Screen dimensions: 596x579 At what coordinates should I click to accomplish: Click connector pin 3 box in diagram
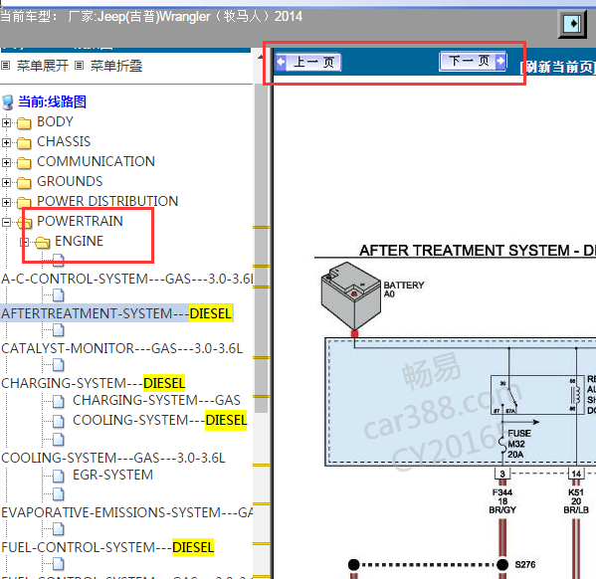pos(502,474)
